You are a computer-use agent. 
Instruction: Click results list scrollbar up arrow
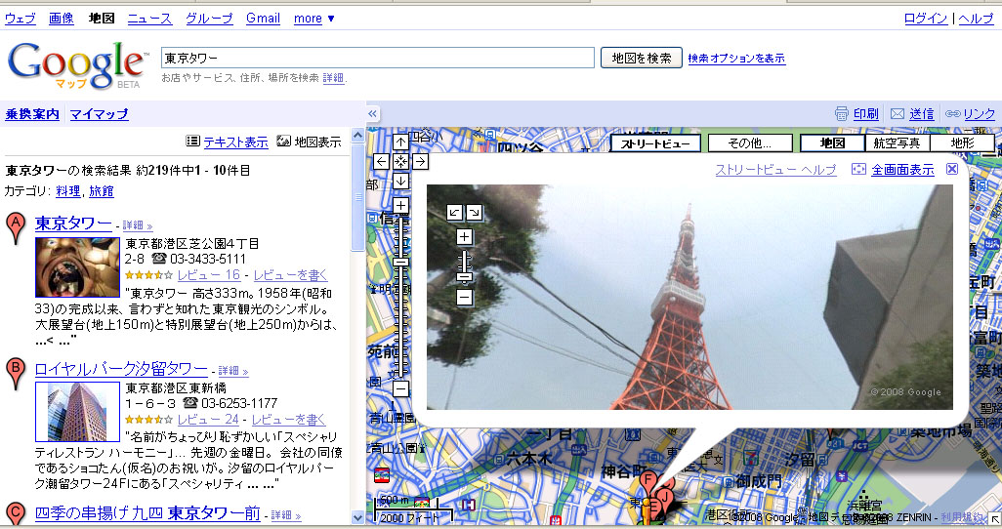[357, 136]
